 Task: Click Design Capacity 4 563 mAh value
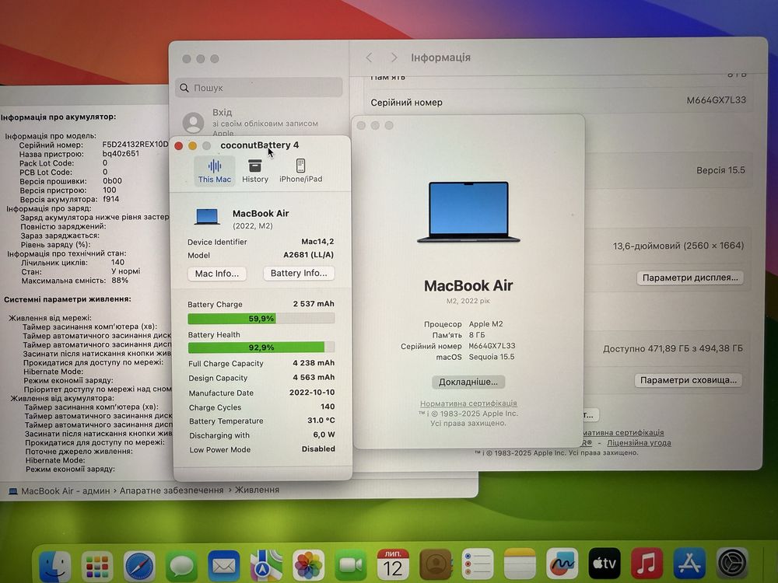coord(314,377)
